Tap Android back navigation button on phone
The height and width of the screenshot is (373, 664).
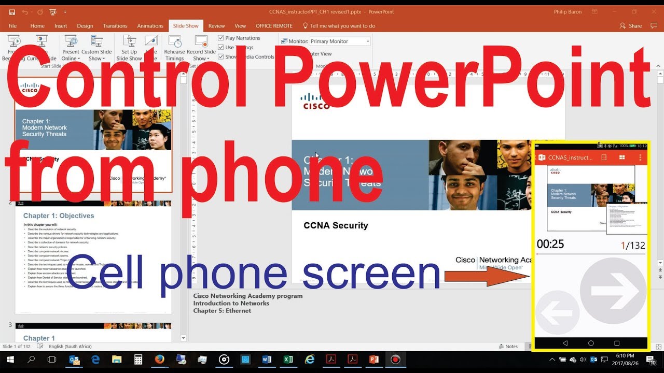565,343
